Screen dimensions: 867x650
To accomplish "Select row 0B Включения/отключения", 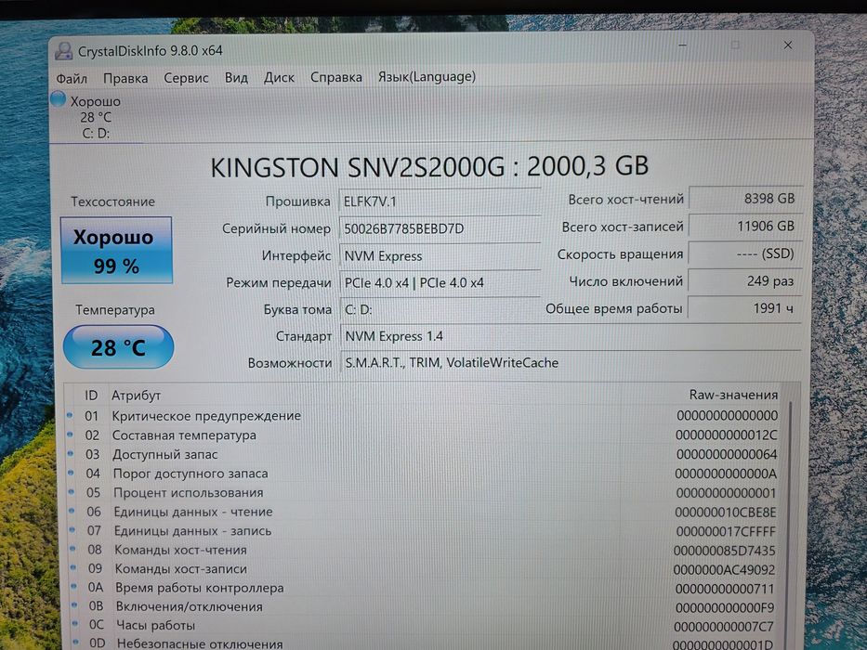I will coord(424,607).
